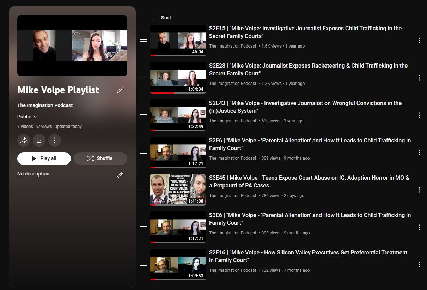The width and height of the screenshot is (427, 290).
Task: Open the S2E16 video thumbnail
Action: tap(178, 265)
